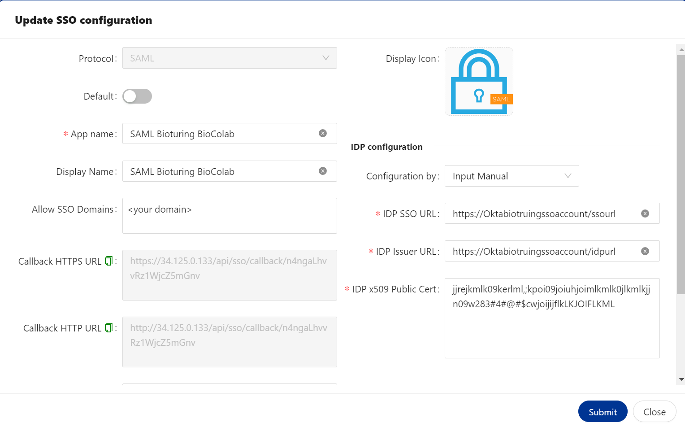The width and height of the screenshot is (685, 427).
Task: Click the IDP configuration heading
Action: point(386,147)
